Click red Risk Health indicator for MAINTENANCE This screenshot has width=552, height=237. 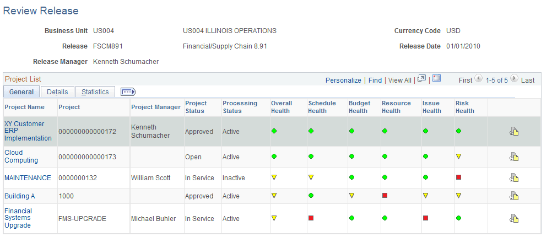click(x=458, y=177)
